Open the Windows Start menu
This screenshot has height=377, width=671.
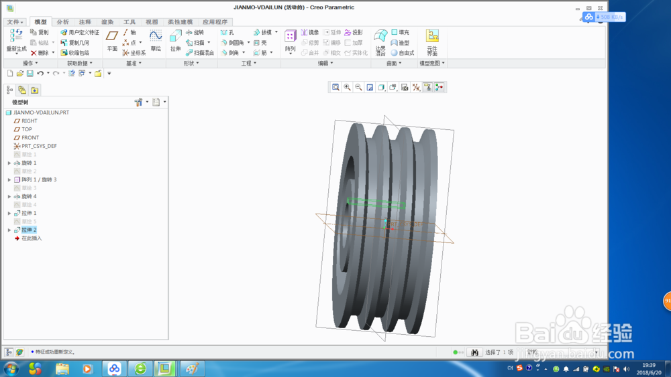coord(11,368)
